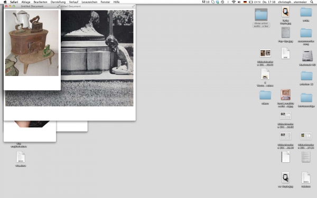This screenshot has height=198, width=317.
Task: Open the German flag input menu
Action: pos(245,2)
